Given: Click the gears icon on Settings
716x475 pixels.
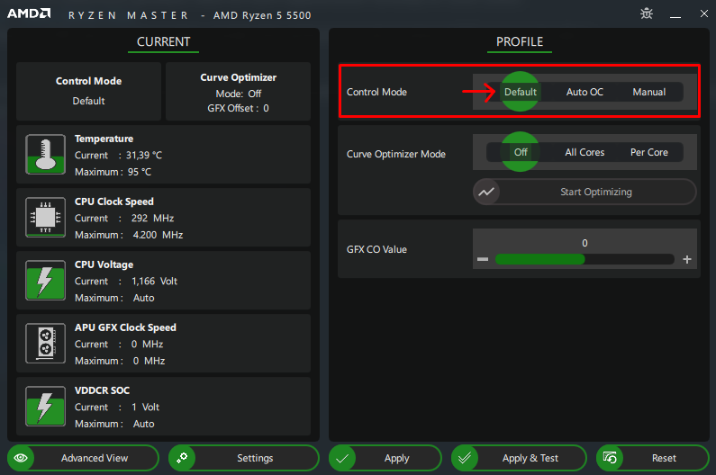Looking at the screenshot, I should click(x=182, y=458).
